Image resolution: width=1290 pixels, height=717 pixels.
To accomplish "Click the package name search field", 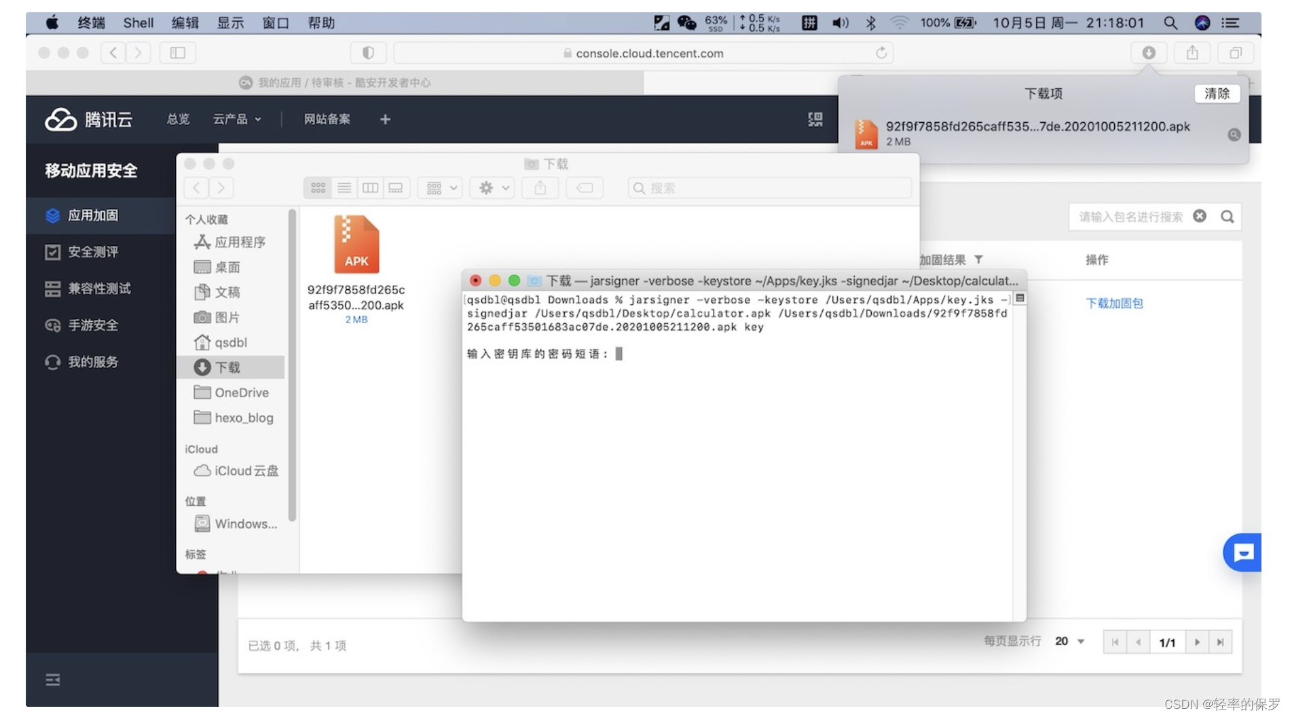I will (x=1130, y=217).
